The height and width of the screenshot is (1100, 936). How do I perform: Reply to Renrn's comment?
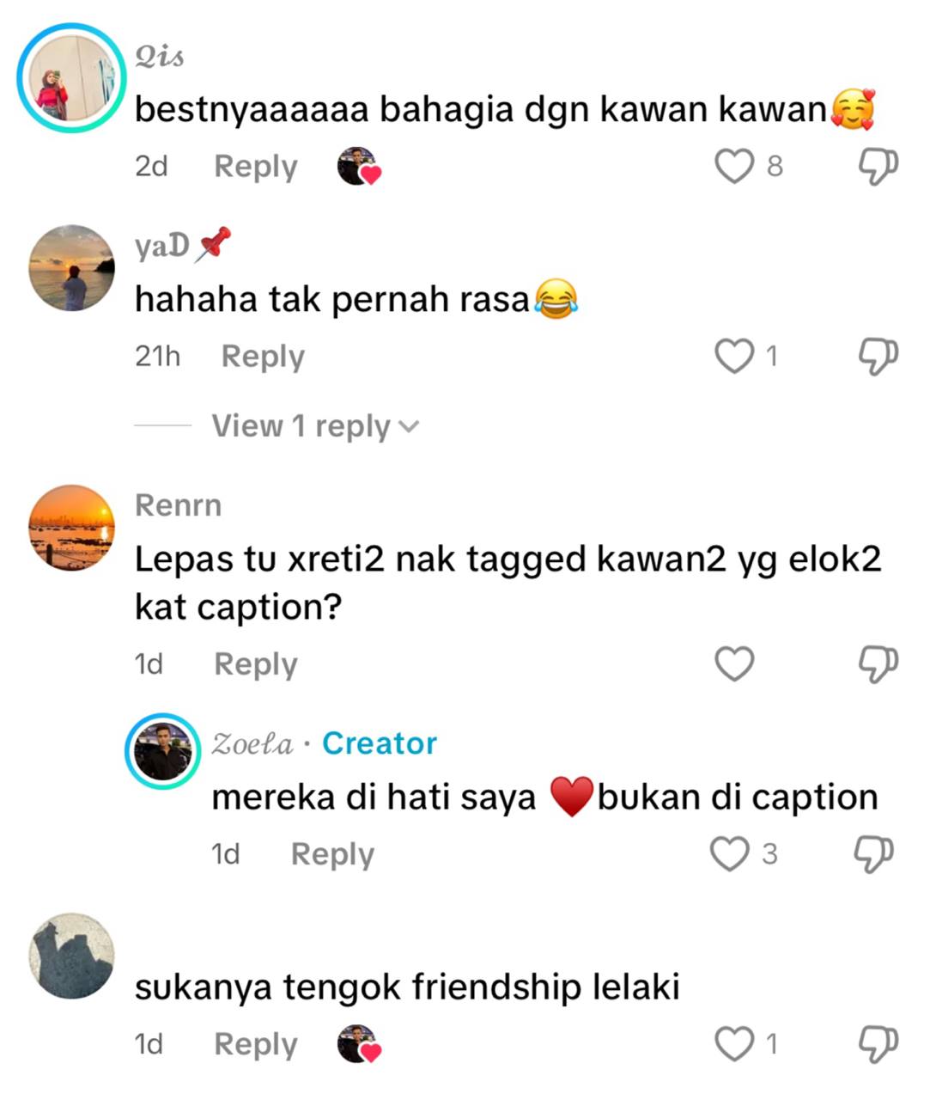255,663
